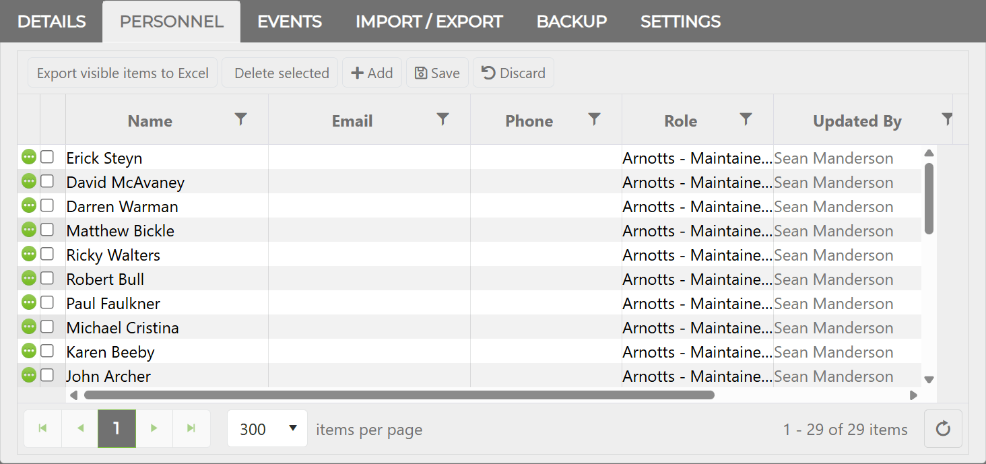Open the Email column filter icon
The height and width of the screenshot is (464, 986).
point(442,119)
